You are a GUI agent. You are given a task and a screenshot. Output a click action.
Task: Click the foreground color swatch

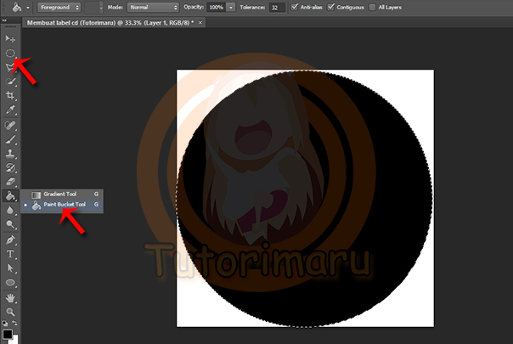click(x=7, y=334)
